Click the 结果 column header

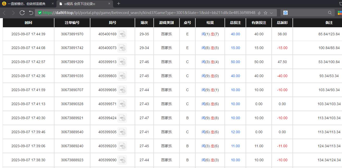coord(210,23)
